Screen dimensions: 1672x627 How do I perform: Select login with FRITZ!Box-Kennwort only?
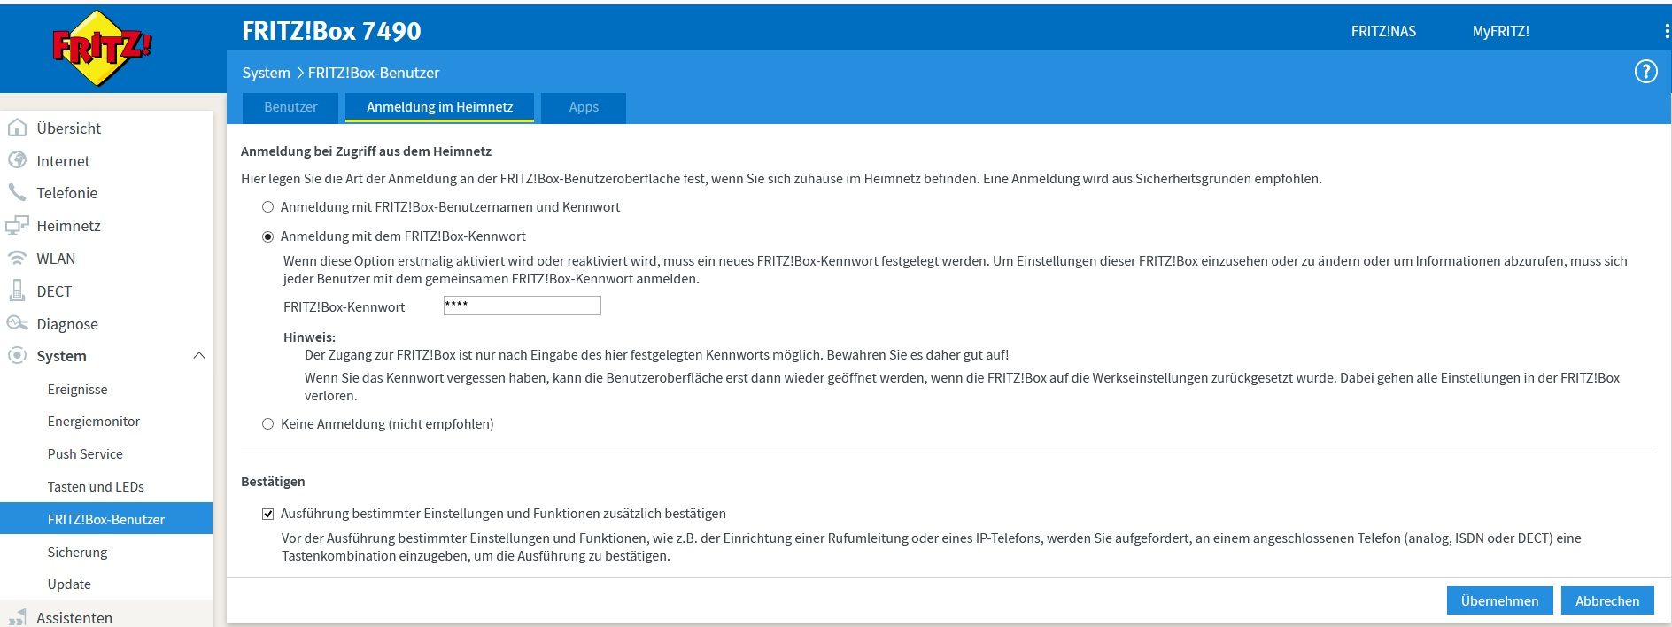pos(267,236)
